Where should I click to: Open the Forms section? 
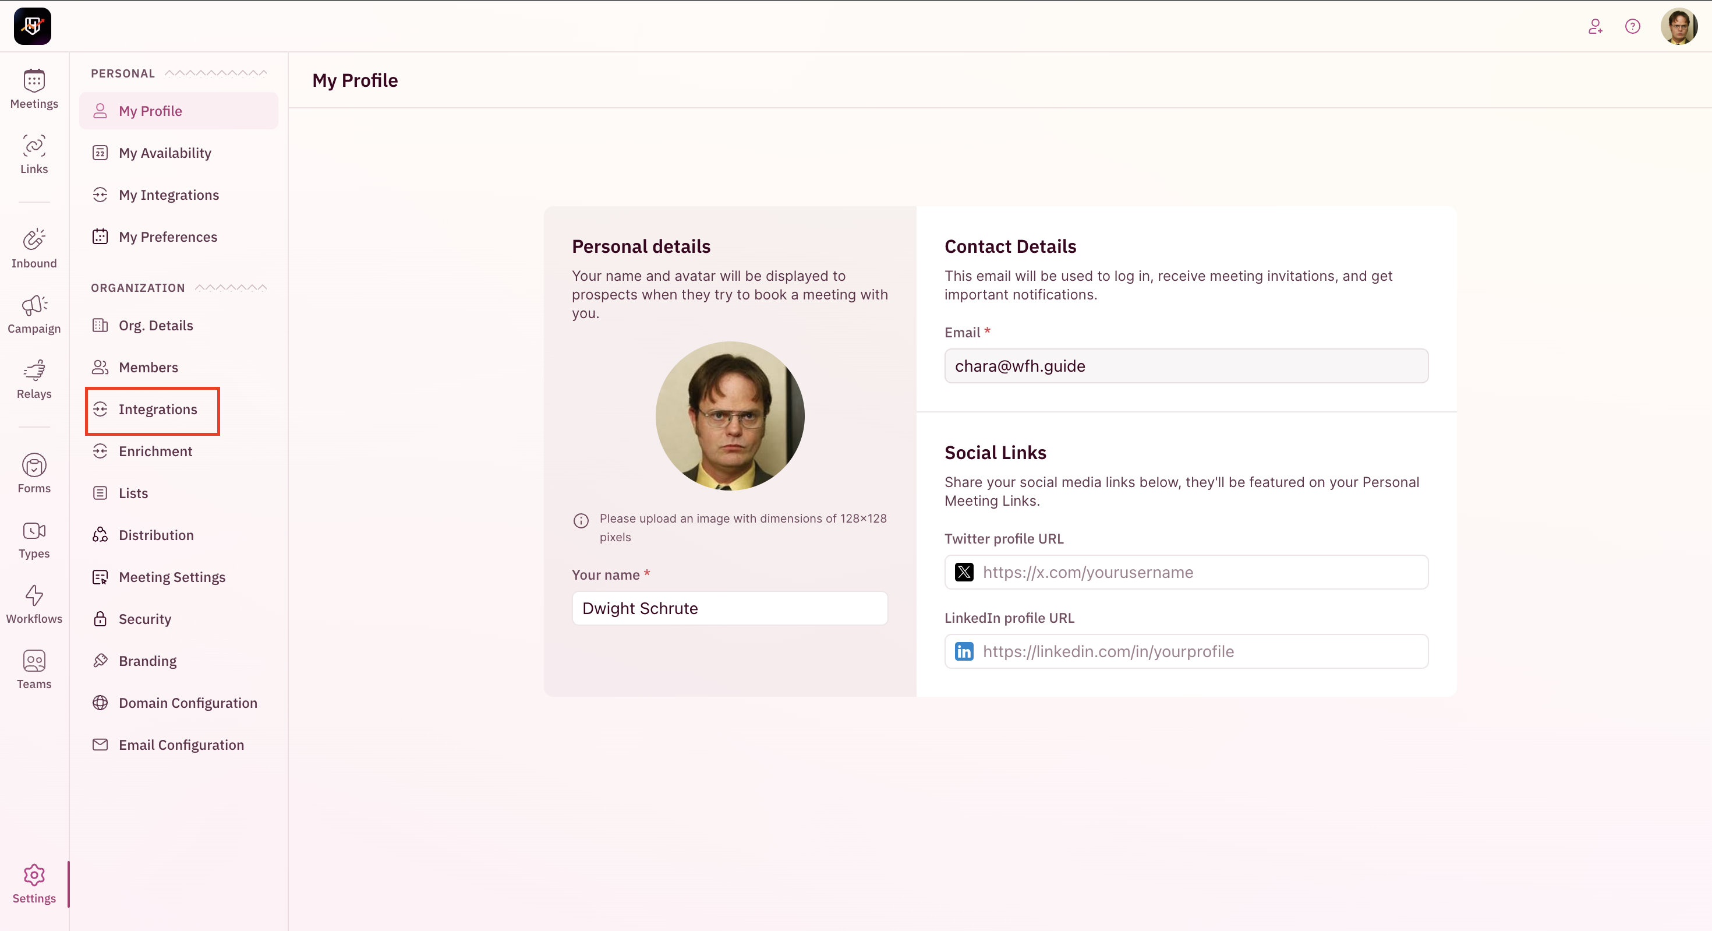[34, 473]
